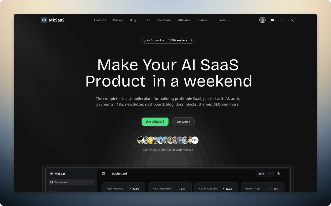This screenshot has width=331, height=206.
Task: Expand the Demos dropdown menu
Action: click(204, 20)
